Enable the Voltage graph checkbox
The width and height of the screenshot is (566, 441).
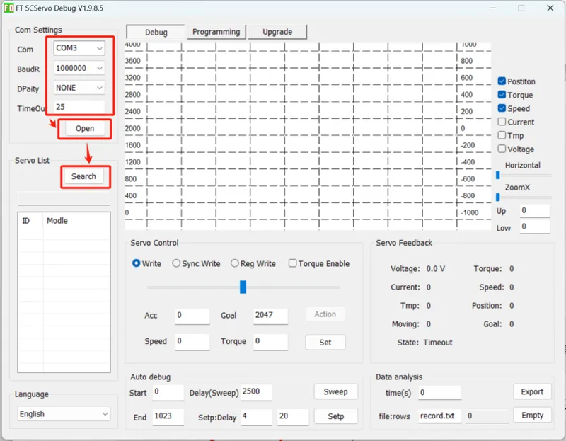click(x=502, y=149)
